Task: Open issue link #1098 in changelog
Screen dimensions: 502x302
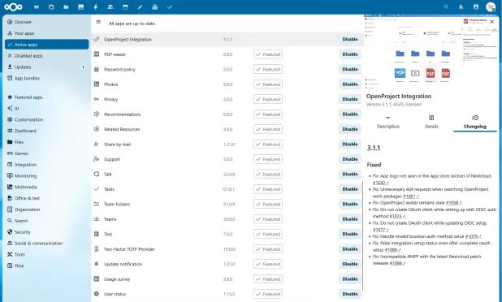Action: 398,263
